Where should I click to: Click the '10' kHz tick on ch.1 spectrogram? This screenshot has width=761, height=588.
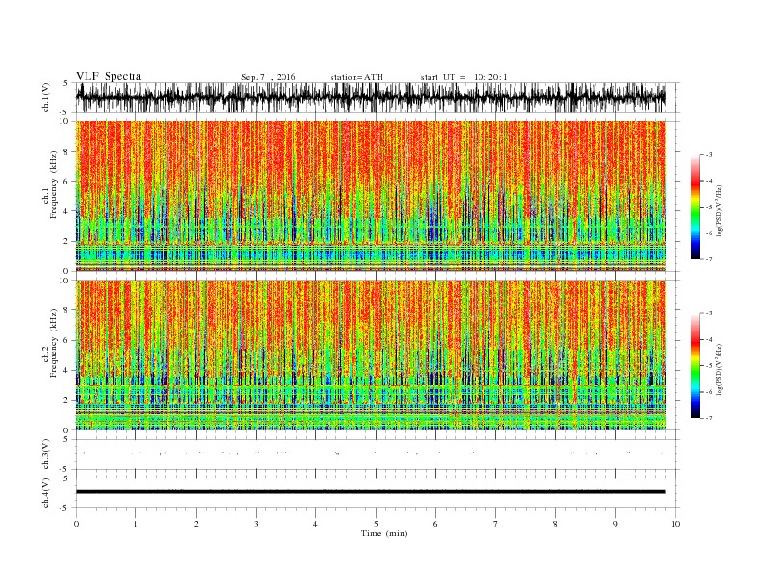point(64,121)
